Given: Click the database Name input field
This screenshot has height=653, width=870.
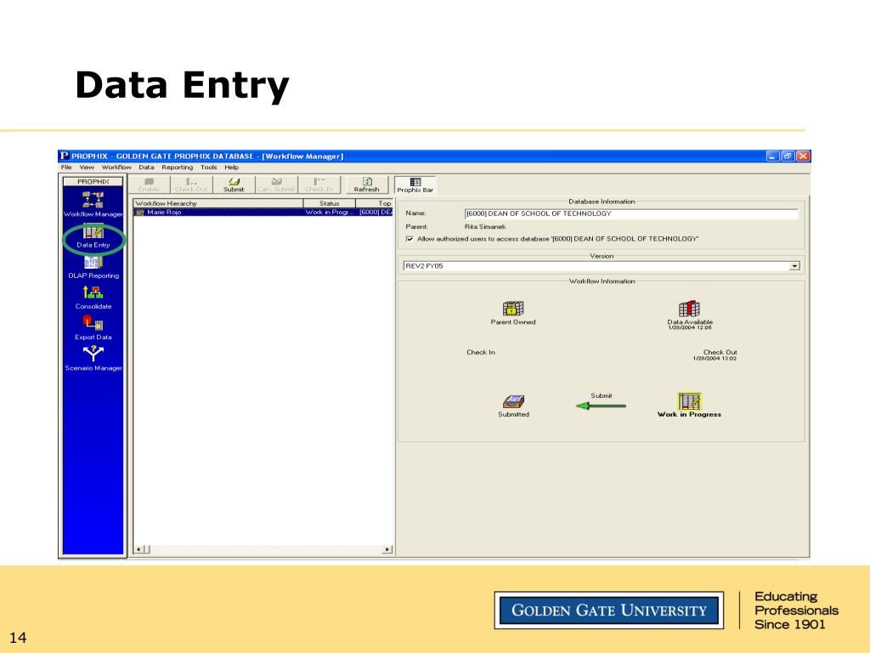Looking at the screenshot, I should coord(631,213).
